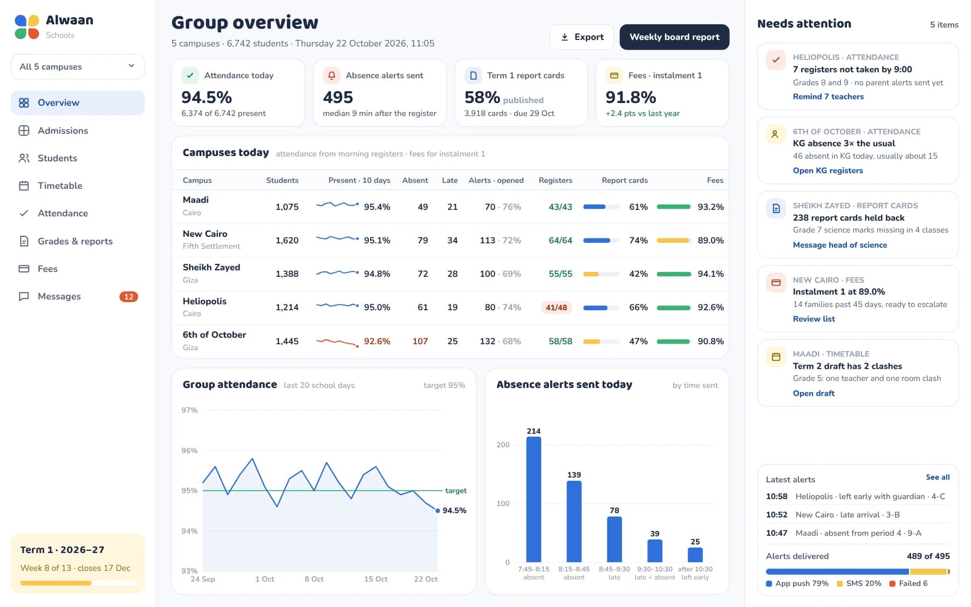The width and height of the screenshot is (971, 607).
Task: Click the Attendance checkmark icon in sidebar
Action: [24, 213]
